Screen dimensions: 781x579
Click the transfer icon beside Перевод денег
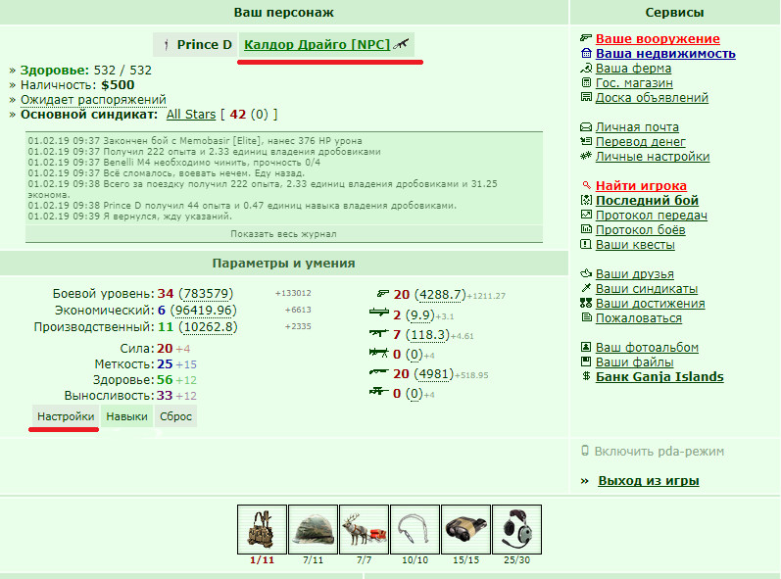click(586, 141)
